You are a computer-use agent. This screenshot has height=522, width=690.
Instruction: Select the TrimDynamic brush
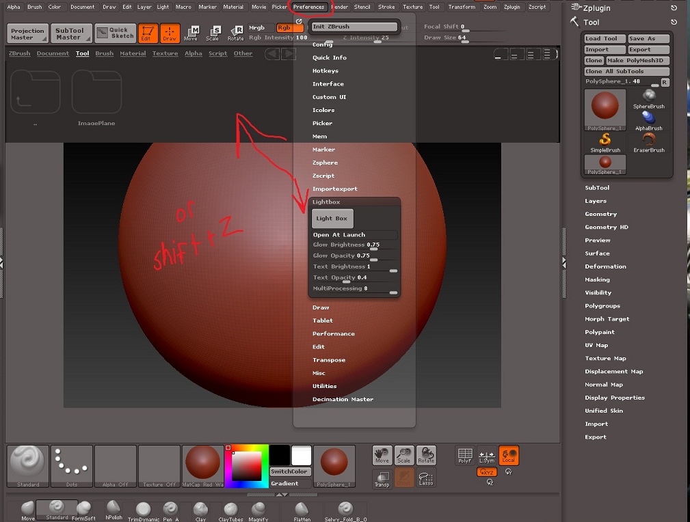point(144,511)
